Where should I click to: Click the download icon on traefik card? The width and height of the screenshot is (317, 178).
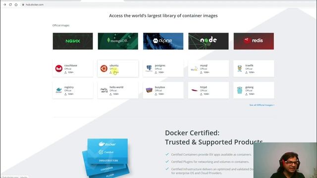click(x=247, y=72)
